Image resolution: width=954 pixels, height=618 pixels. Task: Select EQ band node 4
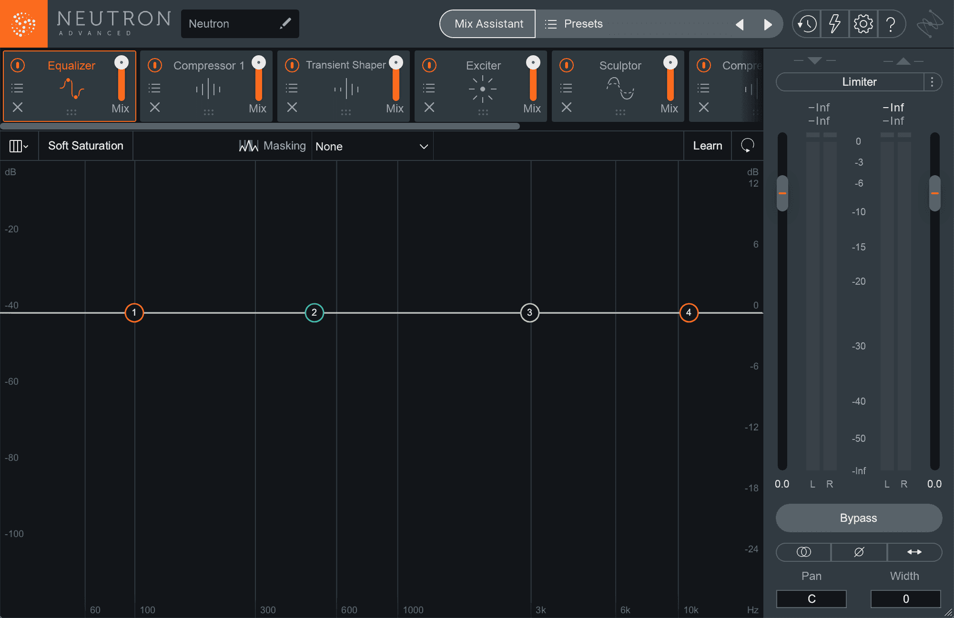(689, 313)
